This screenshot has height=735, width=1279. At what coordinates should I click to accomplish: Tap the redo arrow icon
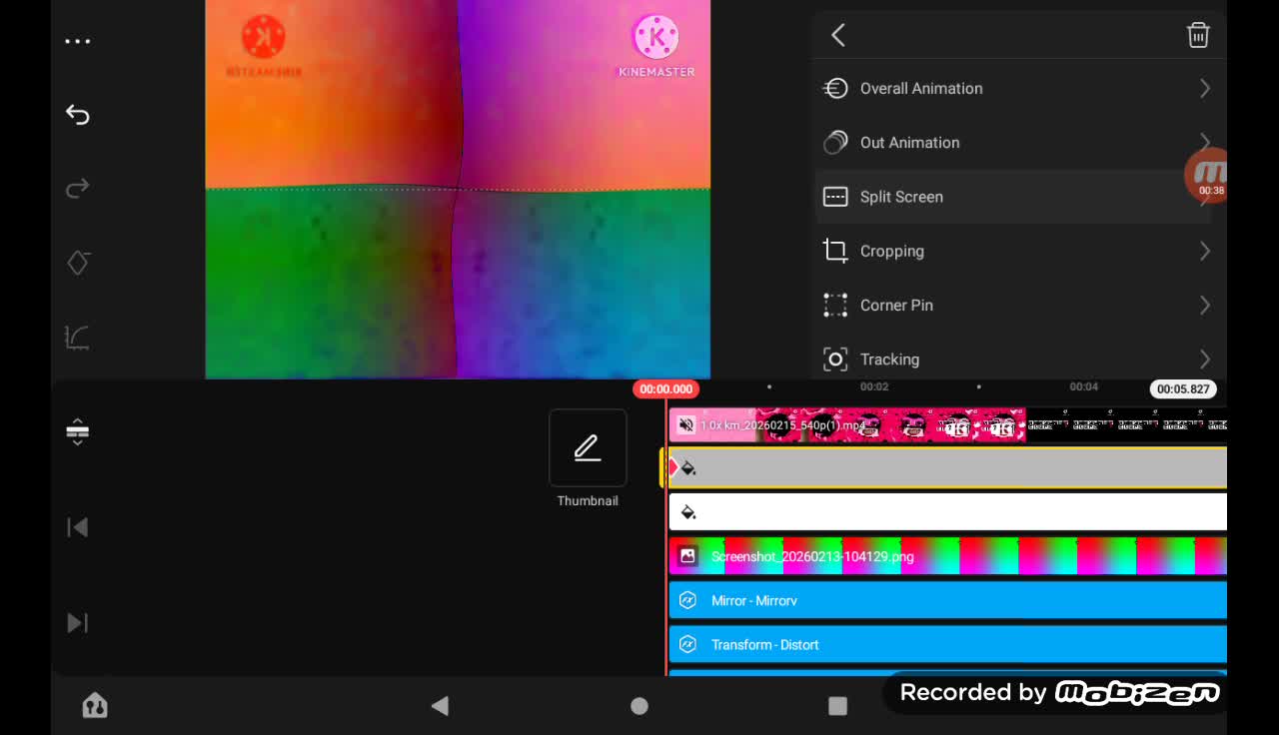pyautogui.click(x=78, y=189)
